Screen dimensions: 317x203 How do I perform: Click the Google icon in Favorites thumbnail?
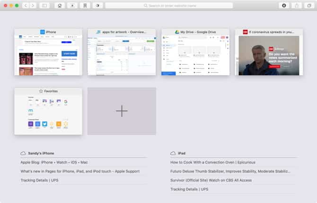66,102
